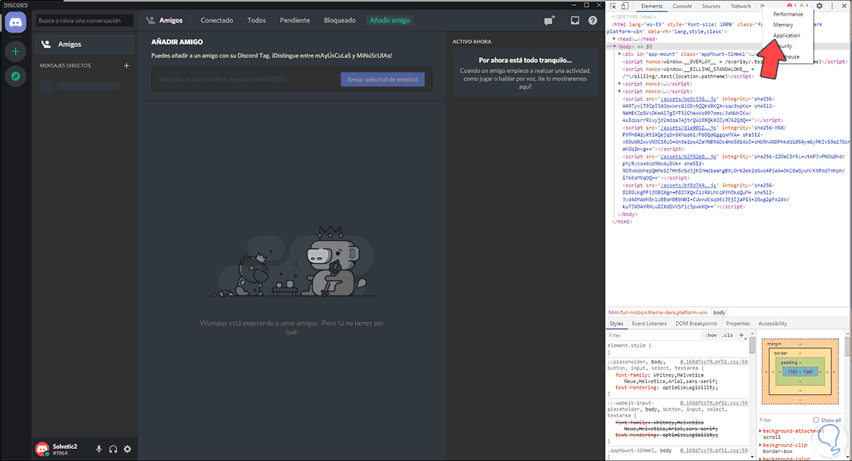Viewport: 852px width, 461px height.
Task: Select the Styles tab
Action: click(x=616, y=323)
